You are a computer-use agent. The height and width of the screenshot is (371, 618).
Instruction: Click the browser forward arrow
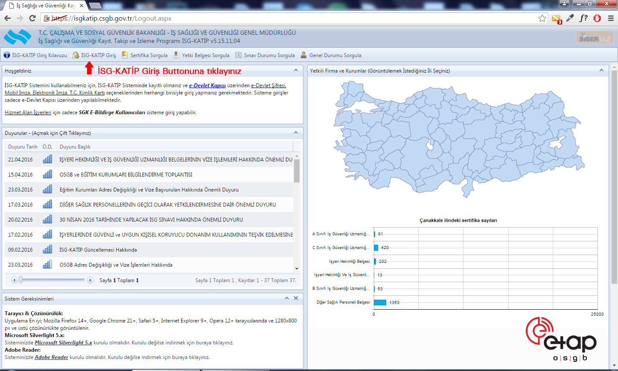pyautogui.click(x=20, y=18)
